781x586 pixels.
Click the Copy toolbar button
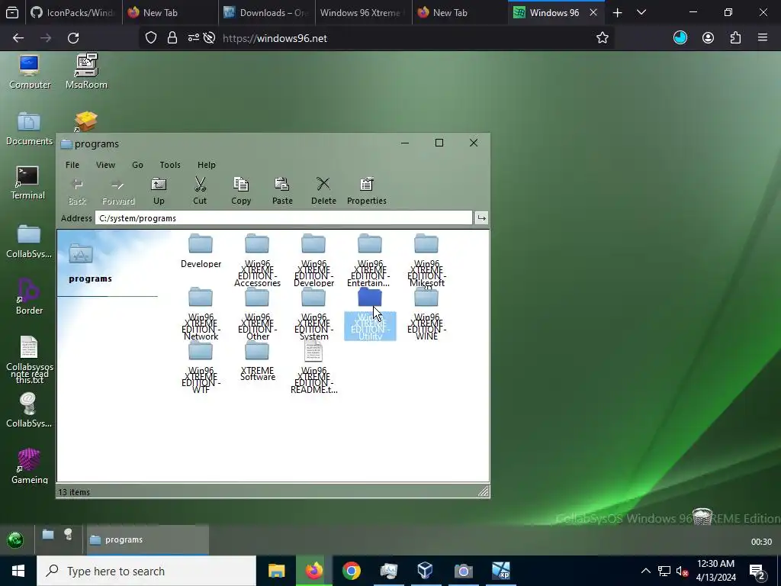pos(241,191)
